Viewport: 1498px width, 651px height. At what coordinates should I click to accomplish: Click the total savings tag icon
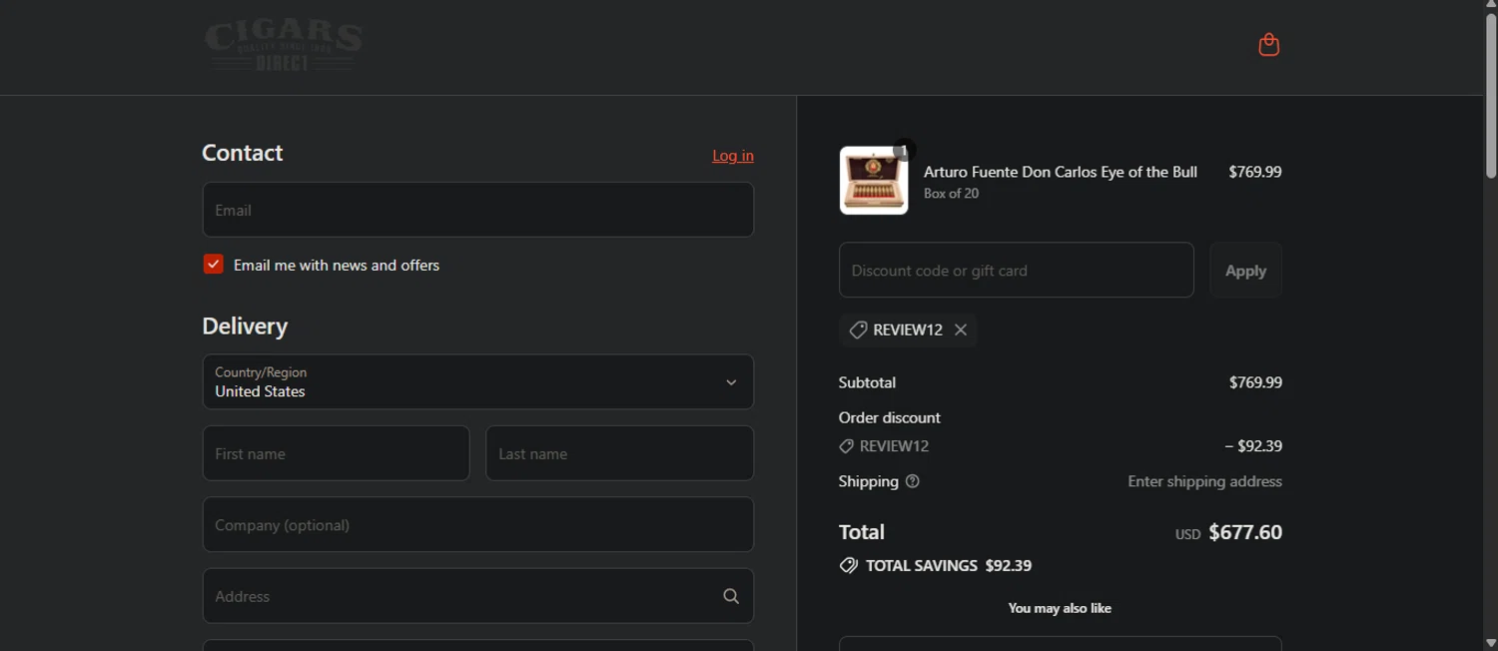coord(849,565)
